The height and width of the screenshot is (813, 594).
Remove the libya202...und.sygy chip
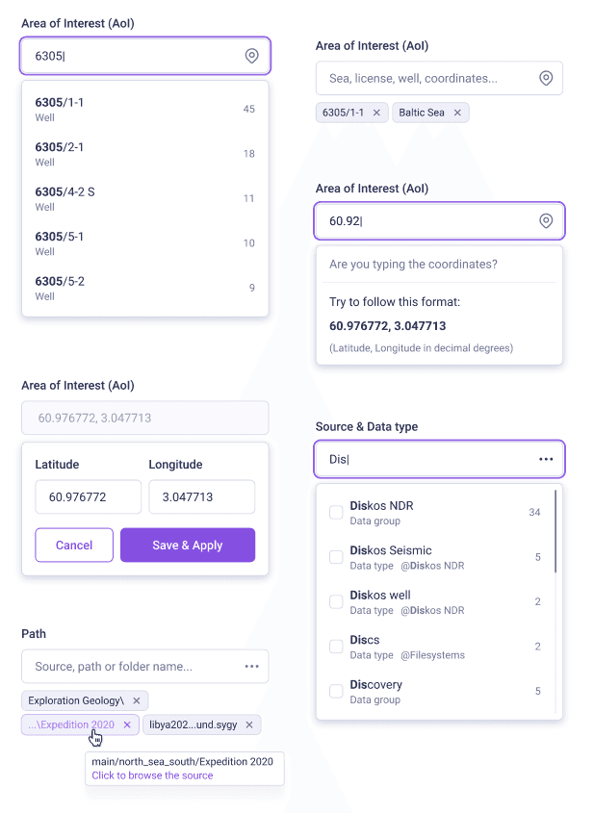(x=249, y=724)
